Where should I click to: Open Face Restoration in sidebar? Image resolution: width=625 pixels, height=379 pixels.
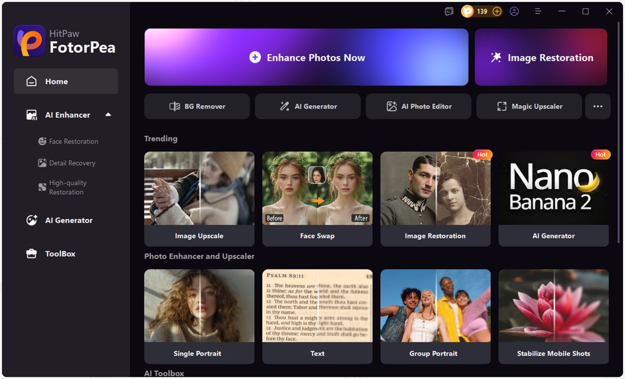tap(68, 141)
